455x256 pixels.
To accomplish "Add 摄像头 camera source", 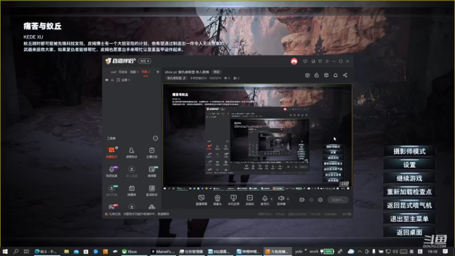I will coord(217,200).
